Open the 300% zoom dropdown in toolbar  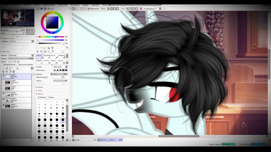(x=108, y=9)
